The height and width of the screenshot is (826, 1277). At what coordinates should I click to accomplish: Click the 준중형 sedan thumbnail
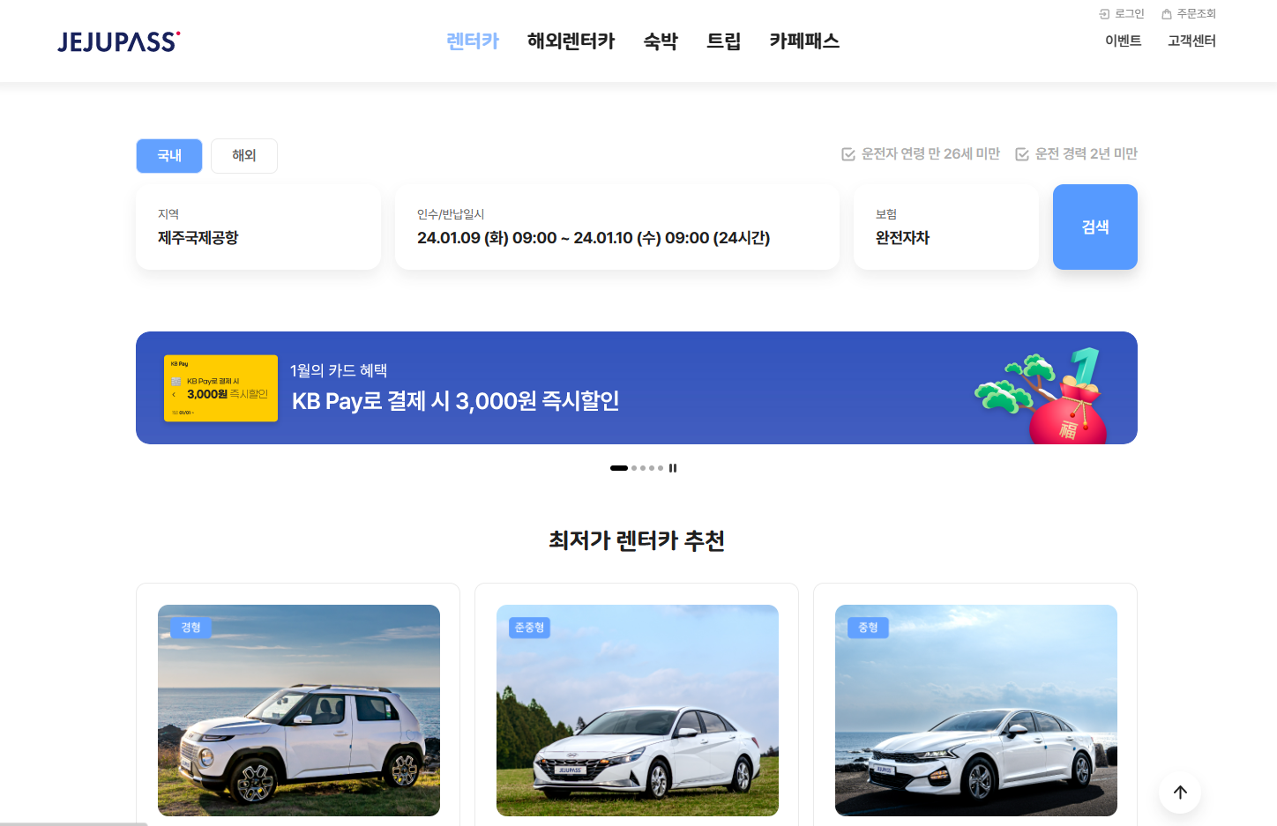pyautogui.click(x=637, y=710)
